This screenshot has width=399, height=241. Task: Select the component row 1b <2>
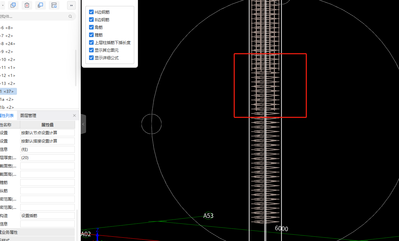click(x=7, y=107)
